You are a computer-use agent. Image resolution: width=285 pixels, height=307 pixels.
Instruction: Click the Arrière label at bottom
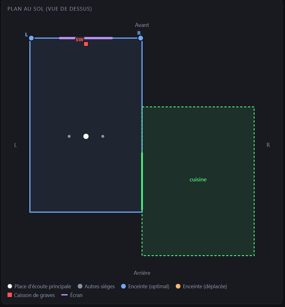coord(142,273)
